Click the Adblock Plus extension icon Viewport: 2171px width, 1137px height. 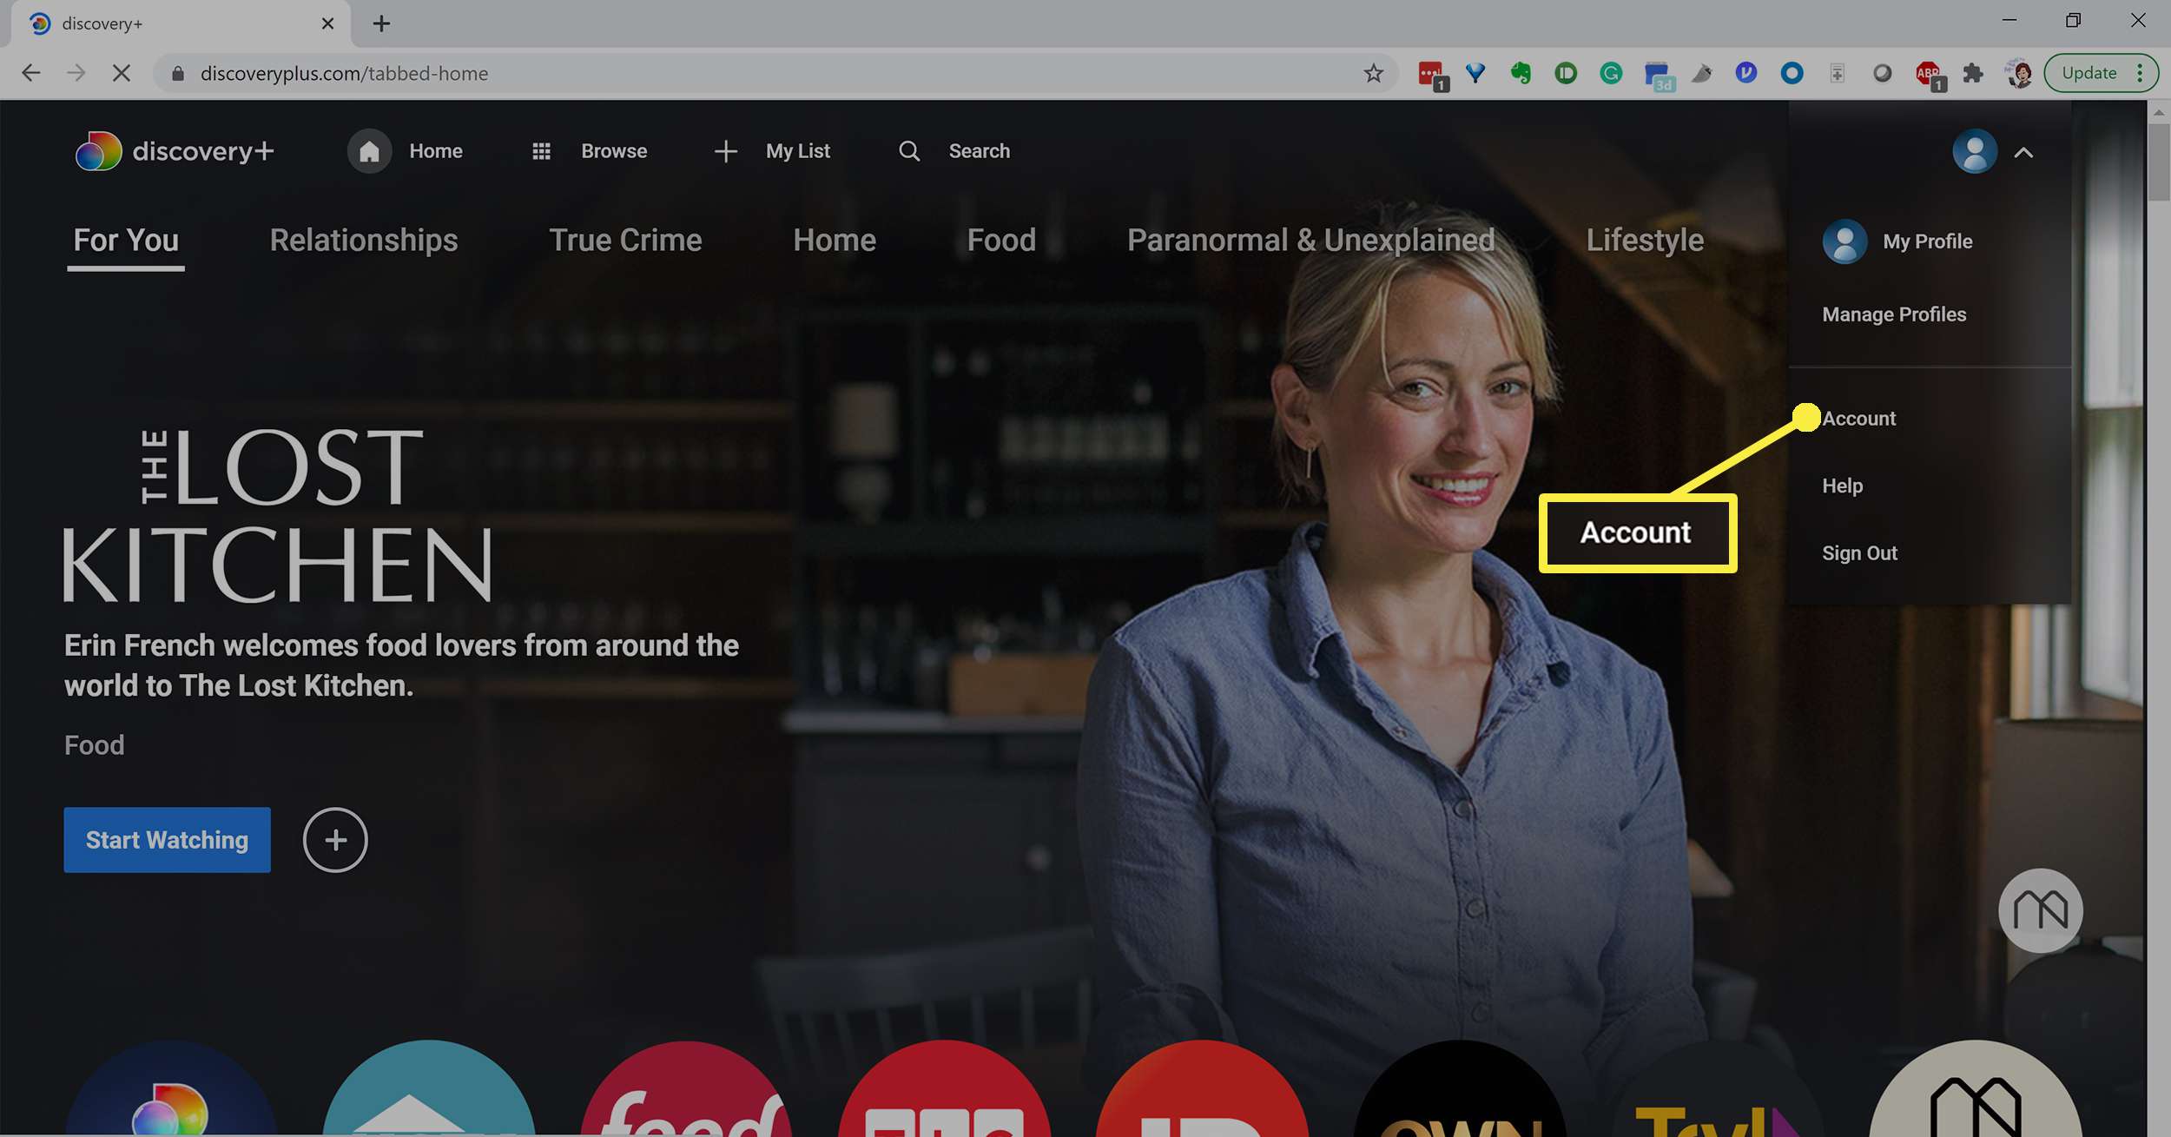click(1929, 75)
